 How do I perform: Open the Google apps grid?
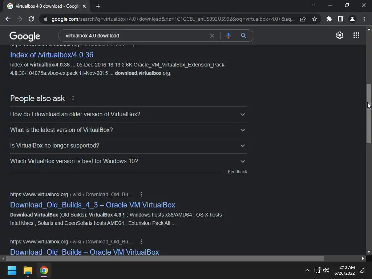pyautogui.click(x=356, y=35)
